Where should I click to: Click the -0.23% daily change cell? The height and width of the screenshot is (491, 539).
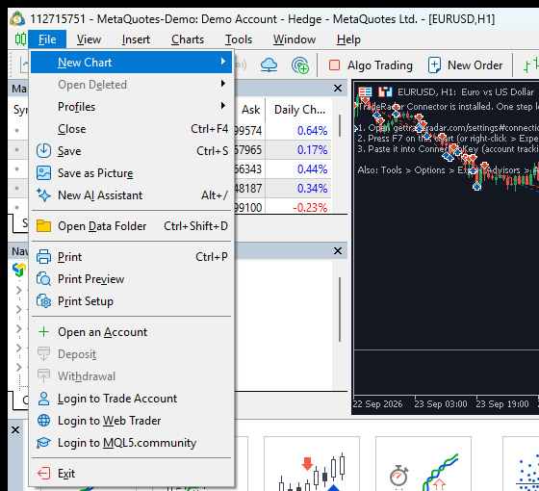[x=298, y=207]
